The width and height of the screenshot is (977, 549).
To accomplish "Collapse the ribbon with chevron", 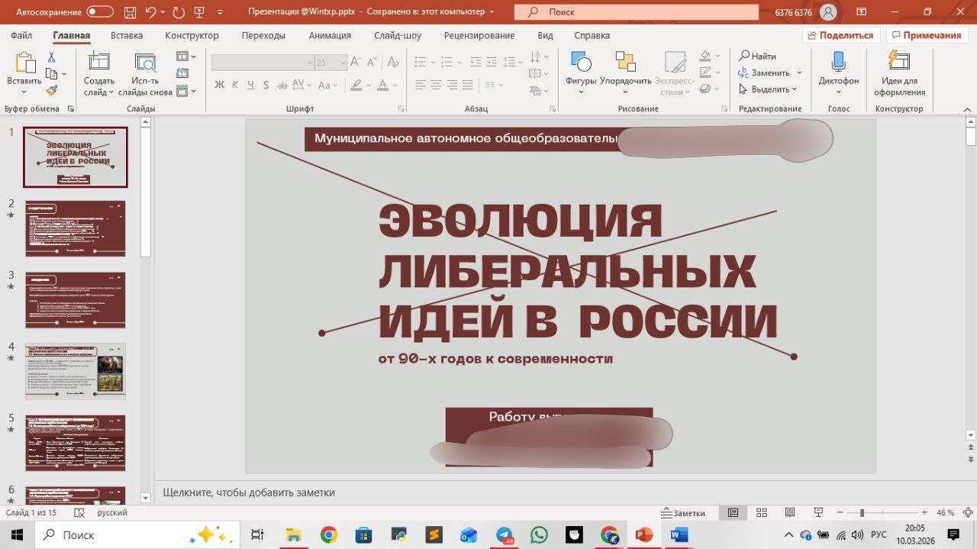I will [x=967, y=108].
